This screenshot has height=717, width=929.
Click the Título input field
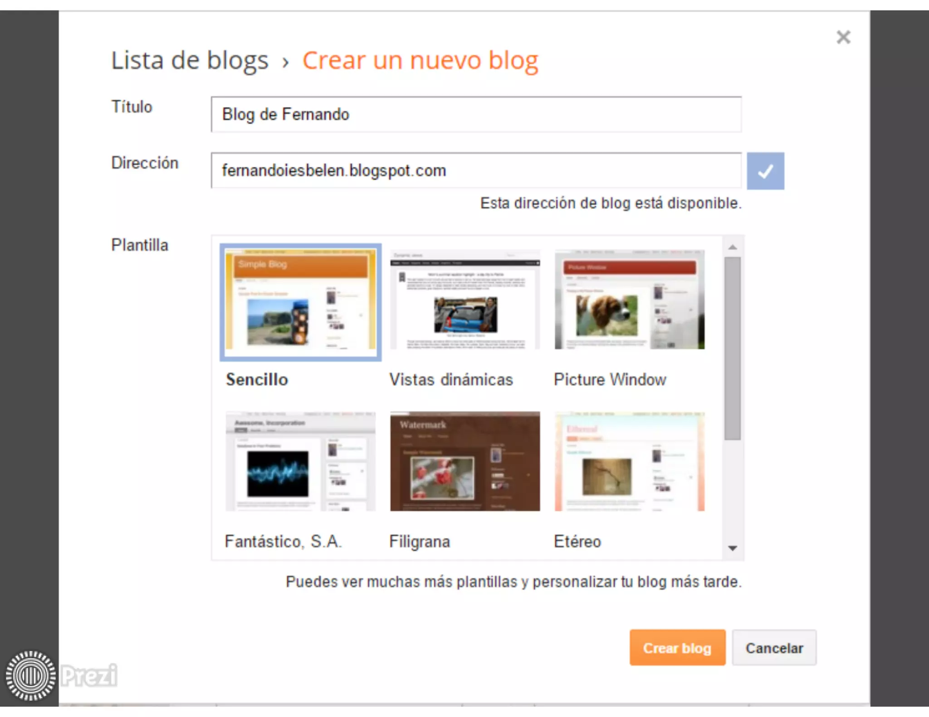(x=476, y=114)
